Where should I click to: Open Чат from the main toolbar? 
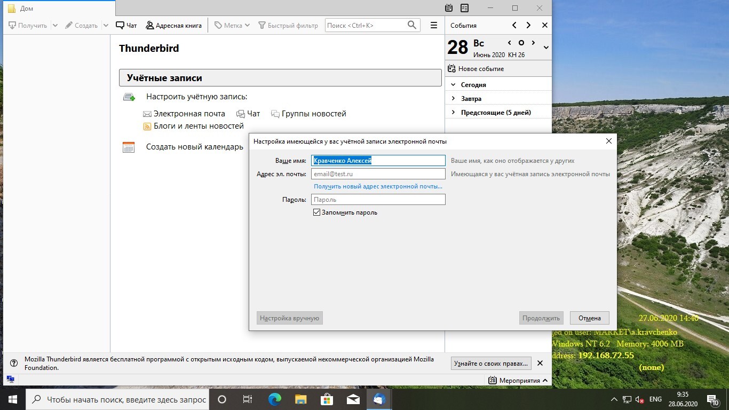(126, 25)
